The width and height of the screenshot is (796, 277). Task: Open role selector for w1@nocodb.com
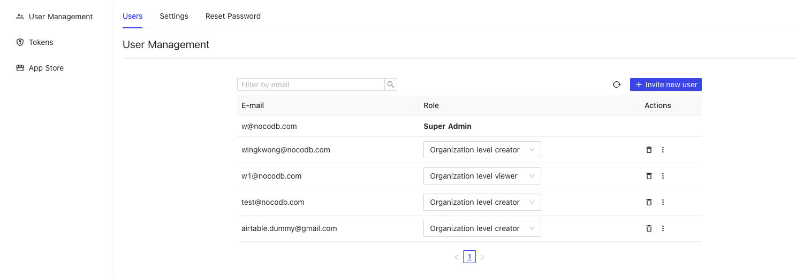pos(482,176)
